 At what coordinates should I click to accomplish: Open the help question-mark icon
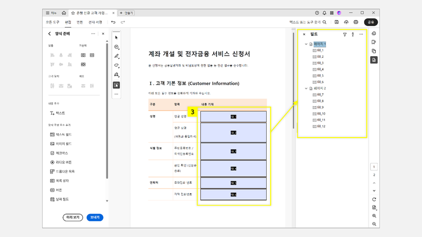click(317, 13)
